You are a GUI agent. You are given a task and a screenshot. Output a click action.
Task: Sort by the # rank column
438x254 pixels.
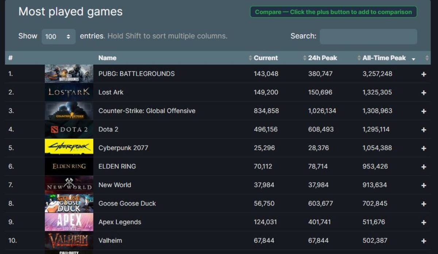pyautogui.click(x=11, y=58)
